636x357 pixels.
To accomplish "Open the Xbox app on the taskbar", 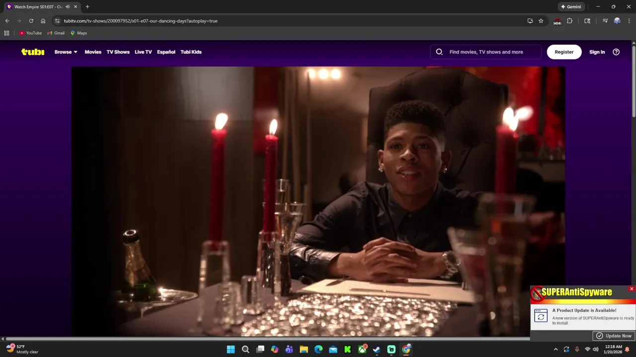I will click(362, 350).
